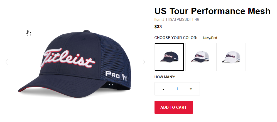
Task: Pick the all-white hat color option
Action: pos(231,57)
